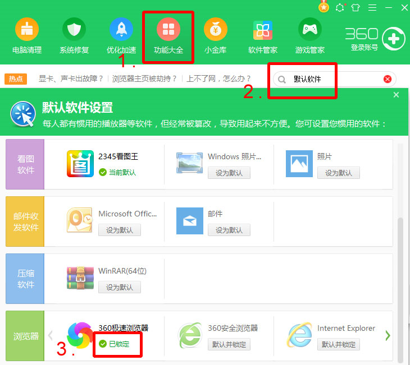Screen dimensions: 410x365
Task: Open 系统修复 shield icon
Action: [74, 29]
